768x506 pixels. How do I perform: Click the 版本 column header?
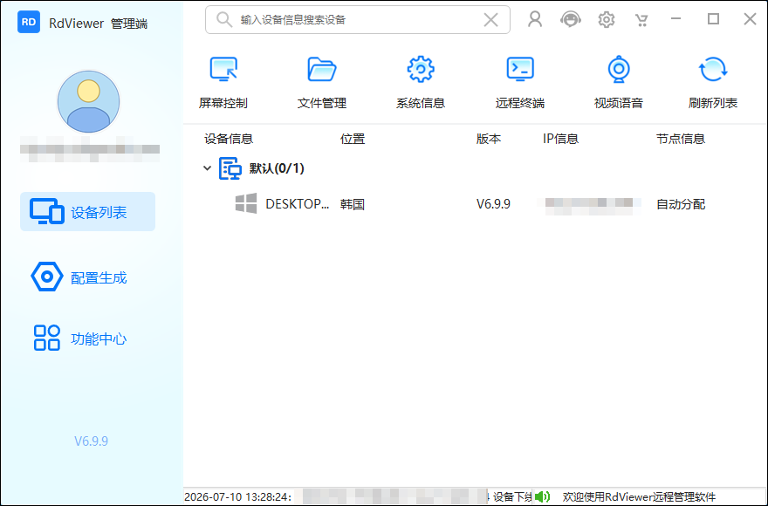point(489,139)
